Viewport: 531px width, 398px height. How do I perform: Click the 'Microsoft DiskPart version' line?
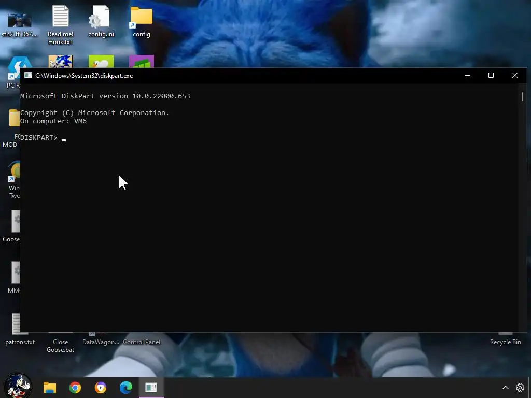(105, 96)
